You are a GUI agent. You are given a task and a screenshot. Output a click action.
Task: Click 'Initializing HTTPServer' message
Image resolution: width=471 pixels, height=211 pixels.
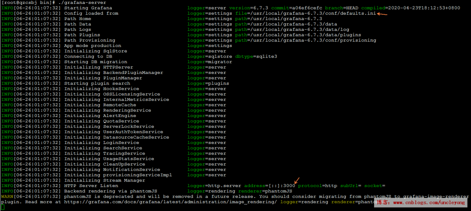(99, 67)
